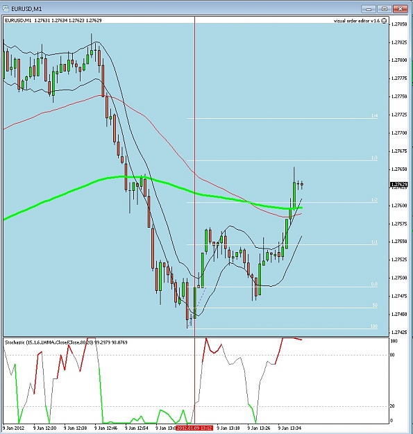Click the visual order editor v1.6 label
Image resolution: width=413 pixels, height=434 pixels.
[357, 21]
